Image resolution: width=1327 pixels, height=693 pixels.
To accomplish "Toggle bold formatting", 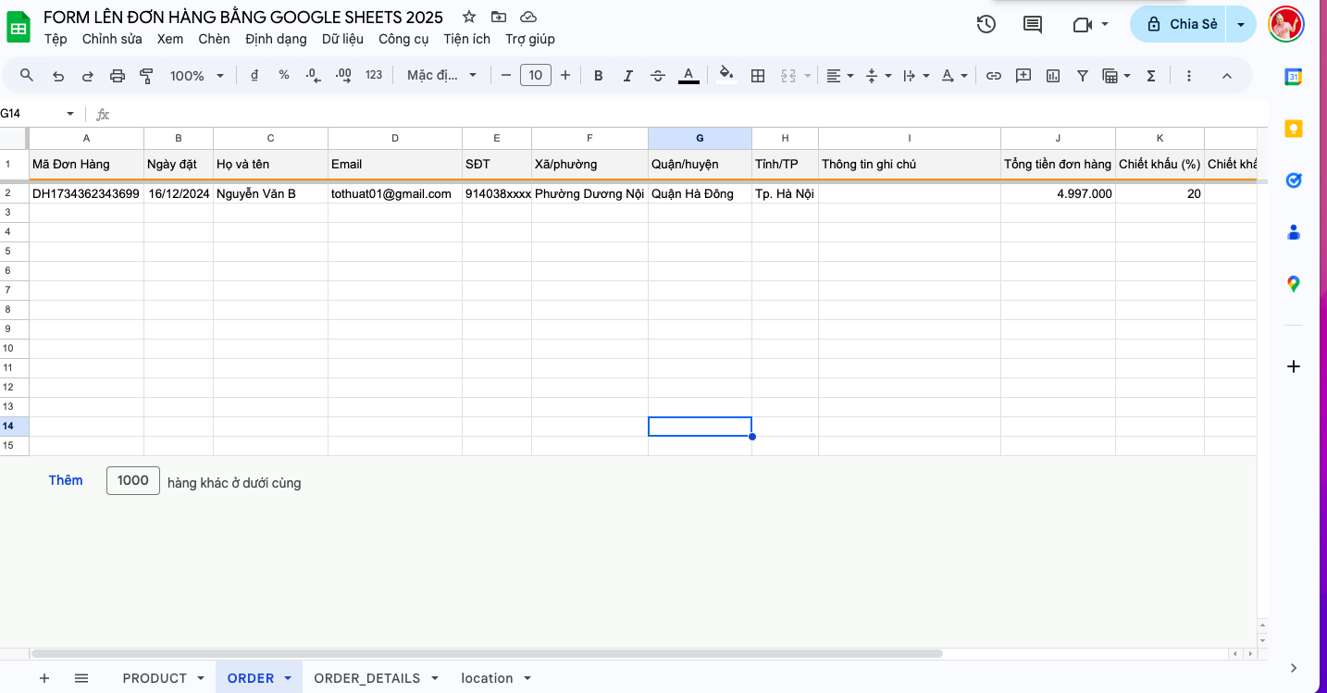I will (x=599, y=75).
